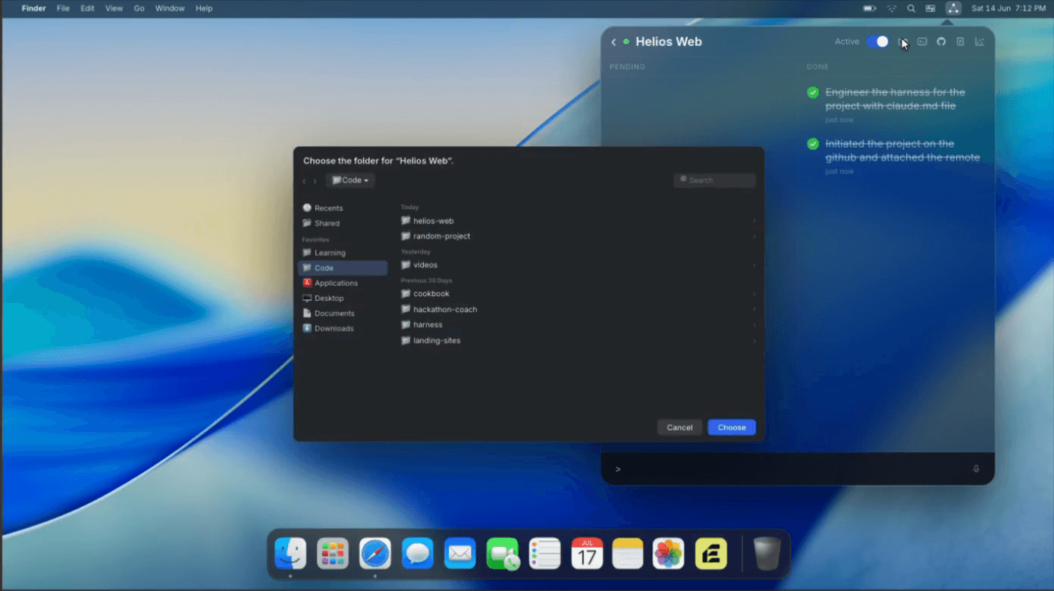Expand helios-web via its right chevron
Image resolution: width=1054 pixels, height=591 pixels.
pos(754,221)
